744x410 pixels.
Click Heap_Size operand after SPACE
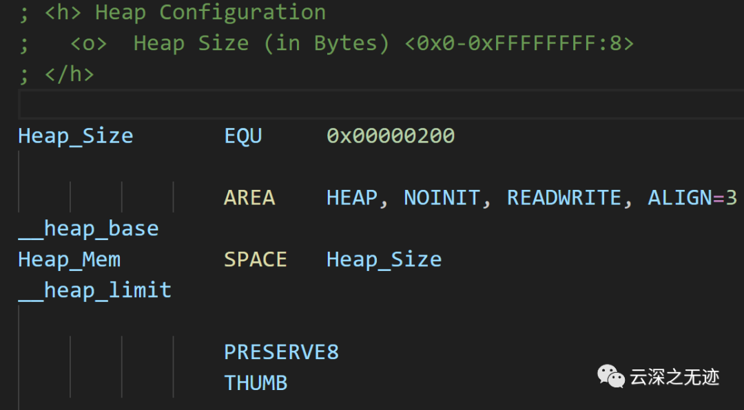pos(384,259)
